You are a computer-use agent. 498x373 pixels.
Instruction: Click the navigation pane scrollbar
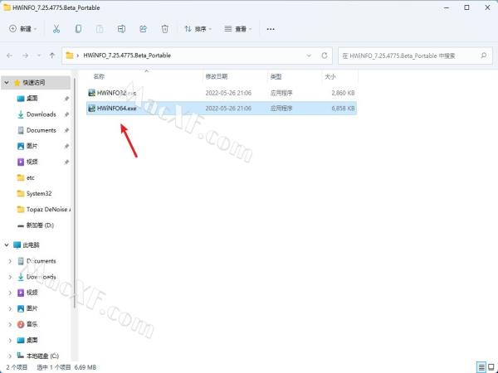pyautogui.click(x=74, y=193)
